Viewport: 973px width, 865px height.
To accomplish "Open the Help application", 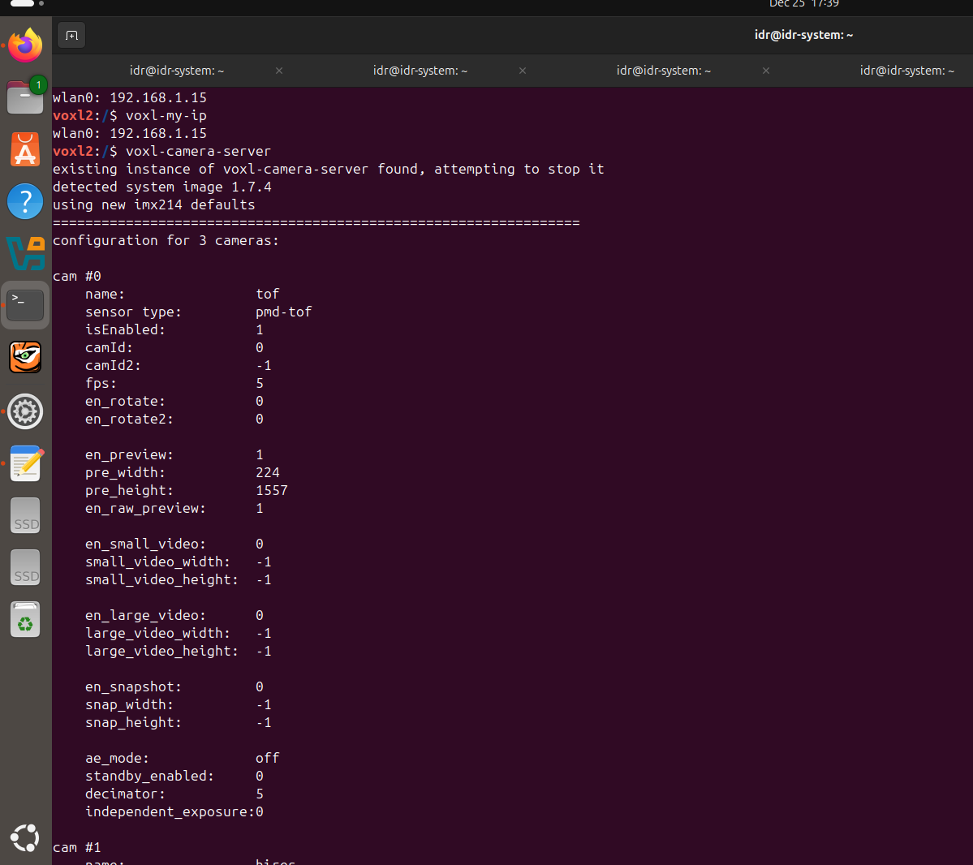I will tap(24, 201).
